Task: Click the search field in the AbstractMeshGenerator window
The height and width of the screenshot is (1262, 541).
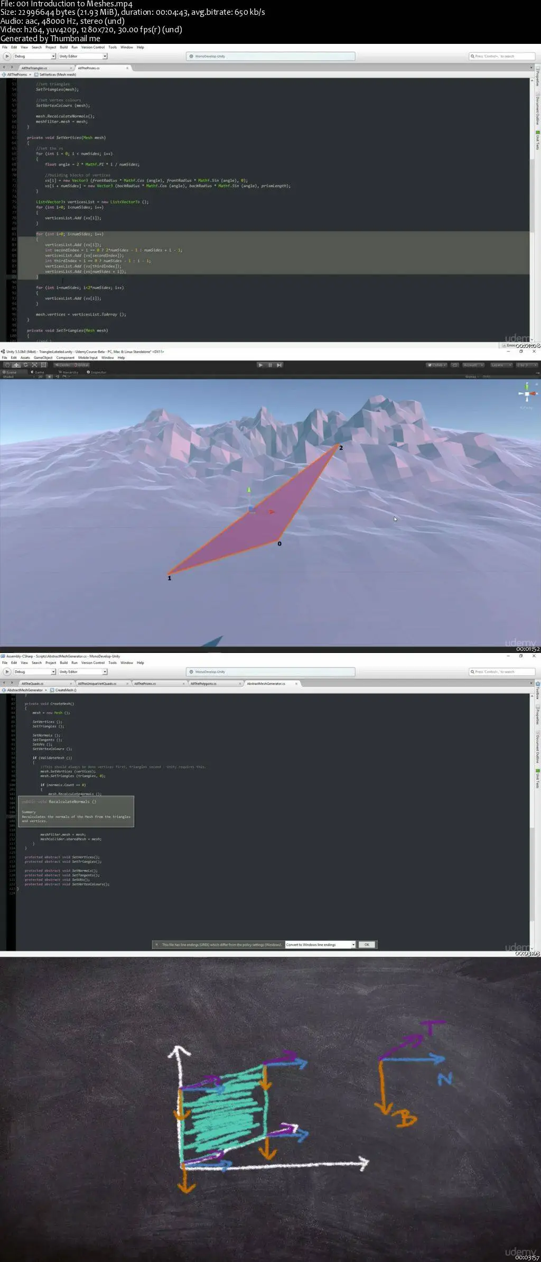Action: pyautogui.click(x=502, y=671)
